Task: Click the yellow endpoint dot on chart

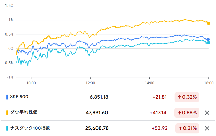Action: coord(209,24)
